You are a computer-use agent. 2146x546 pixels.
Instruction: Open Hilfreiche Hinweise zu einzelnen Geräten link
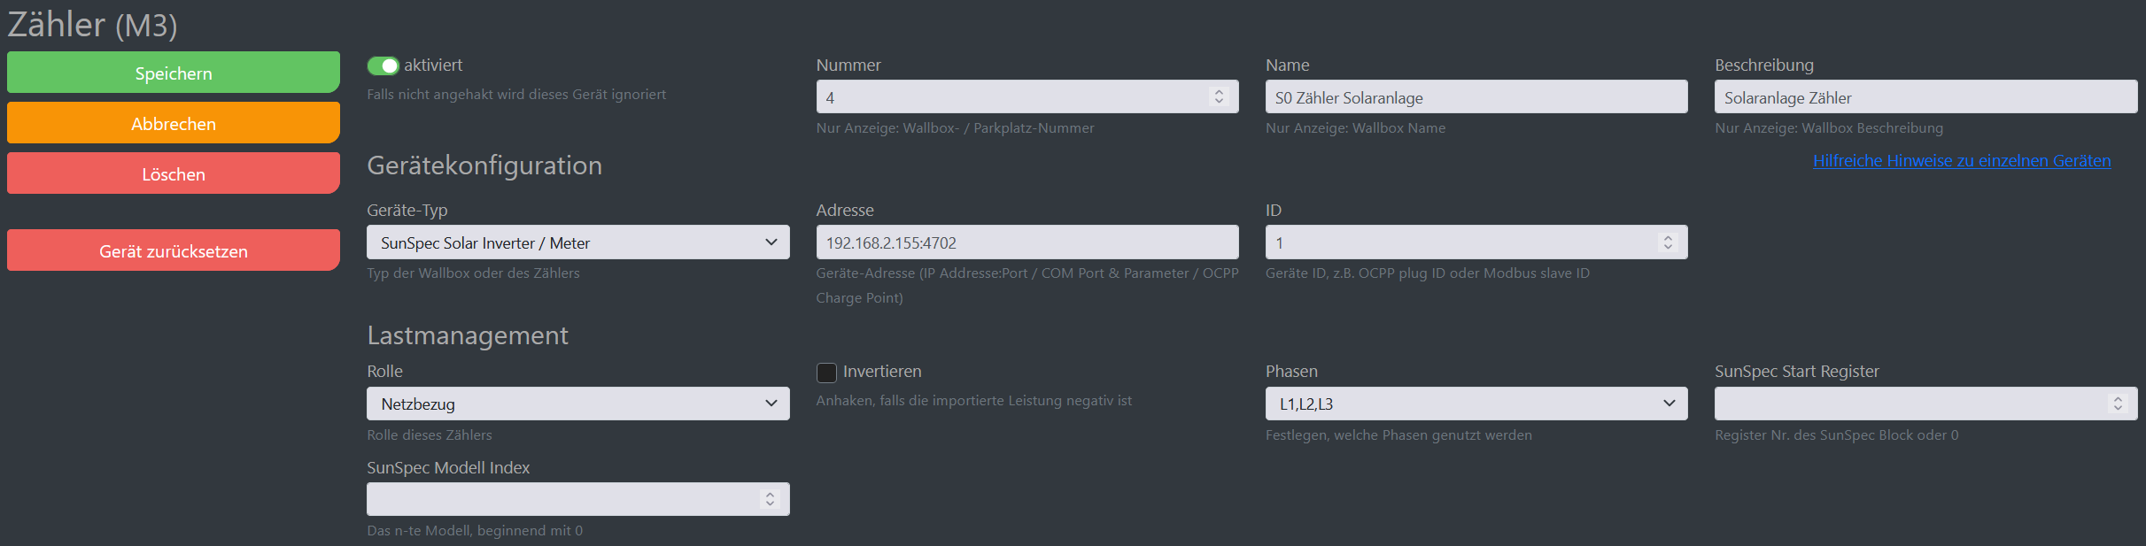click(x=1962, y=160)
